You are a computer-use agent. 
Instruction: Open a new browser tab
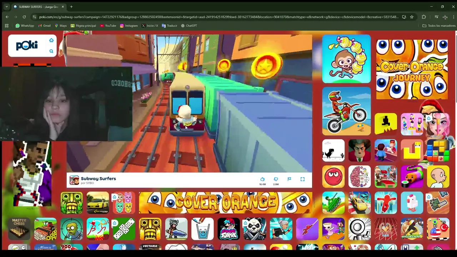coord(71,7)
